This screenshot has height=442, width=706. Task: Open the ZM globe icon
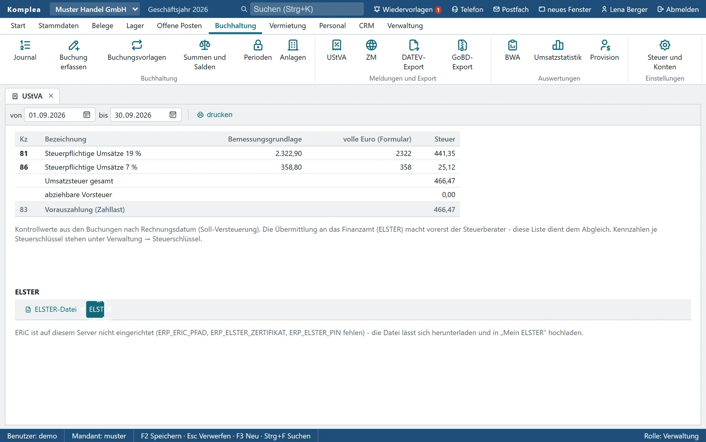[x=371, y=51]
